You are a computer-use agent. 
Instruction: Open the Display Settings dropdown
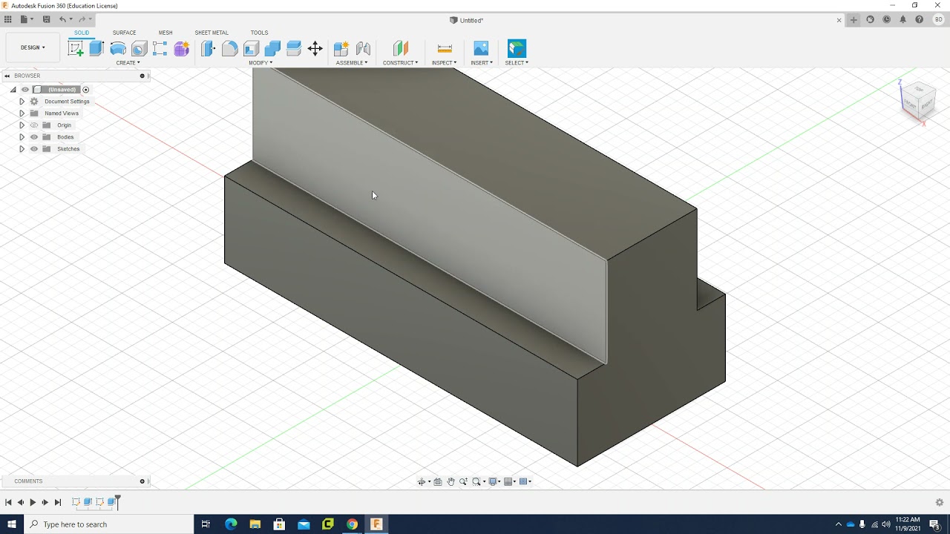(x=494, y=481)
